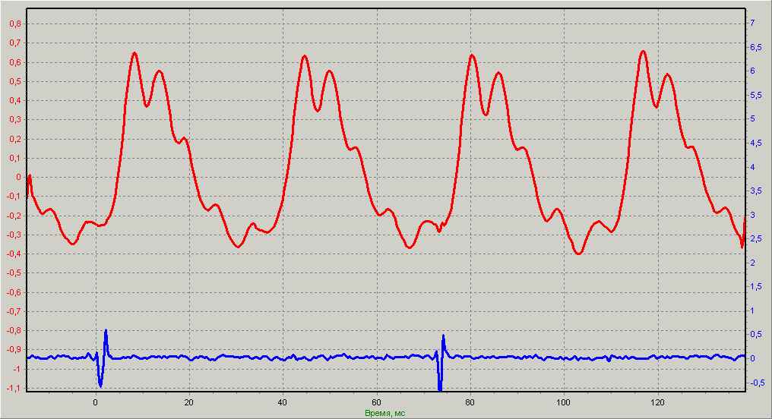This screenshot has width=772, height=419.
Task: Select the red "0,2" scale value
Action: 15,139
